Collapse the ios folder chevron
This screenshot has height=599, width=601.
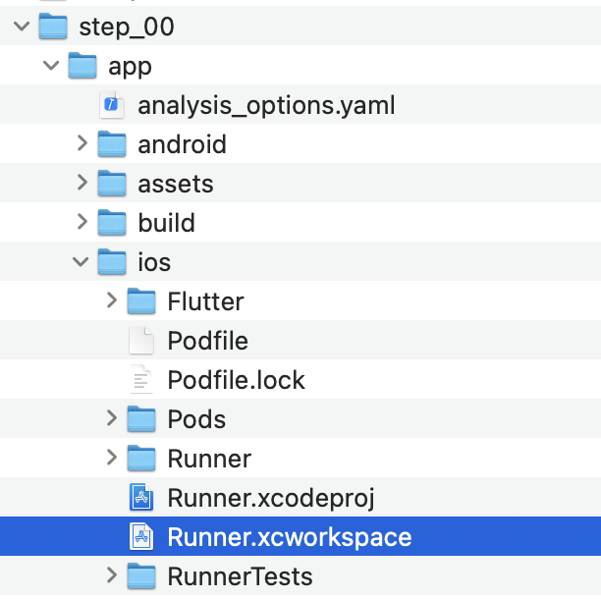tap(82, 262)
